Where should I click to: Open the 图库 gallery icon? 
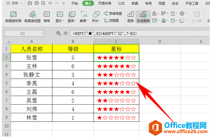point(72,14)
